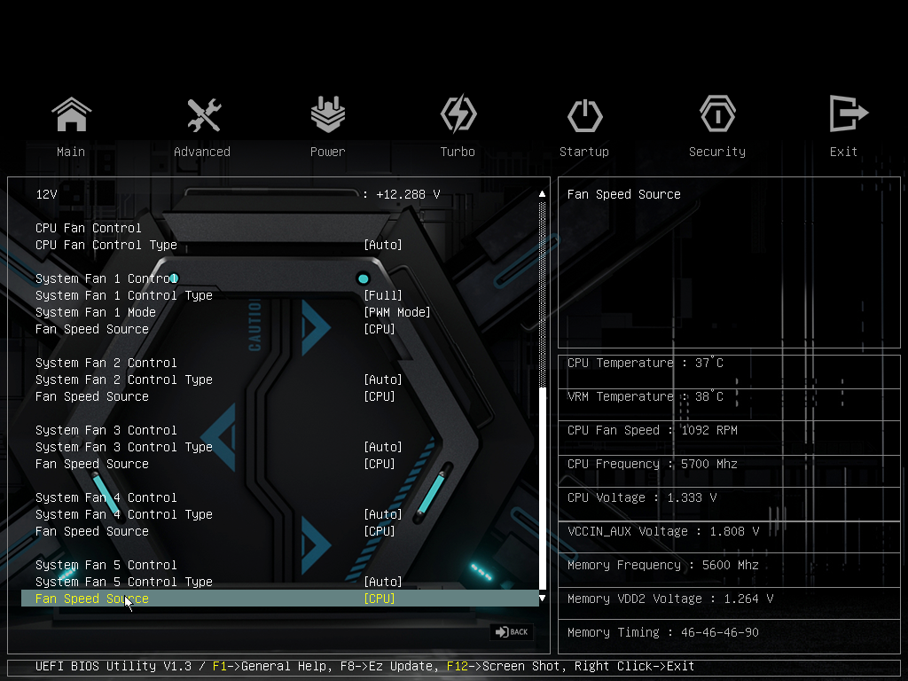Click the Memory Timing : 46-46-46-90 readout
The image size is (908, 681).
[x=663, y=632]
